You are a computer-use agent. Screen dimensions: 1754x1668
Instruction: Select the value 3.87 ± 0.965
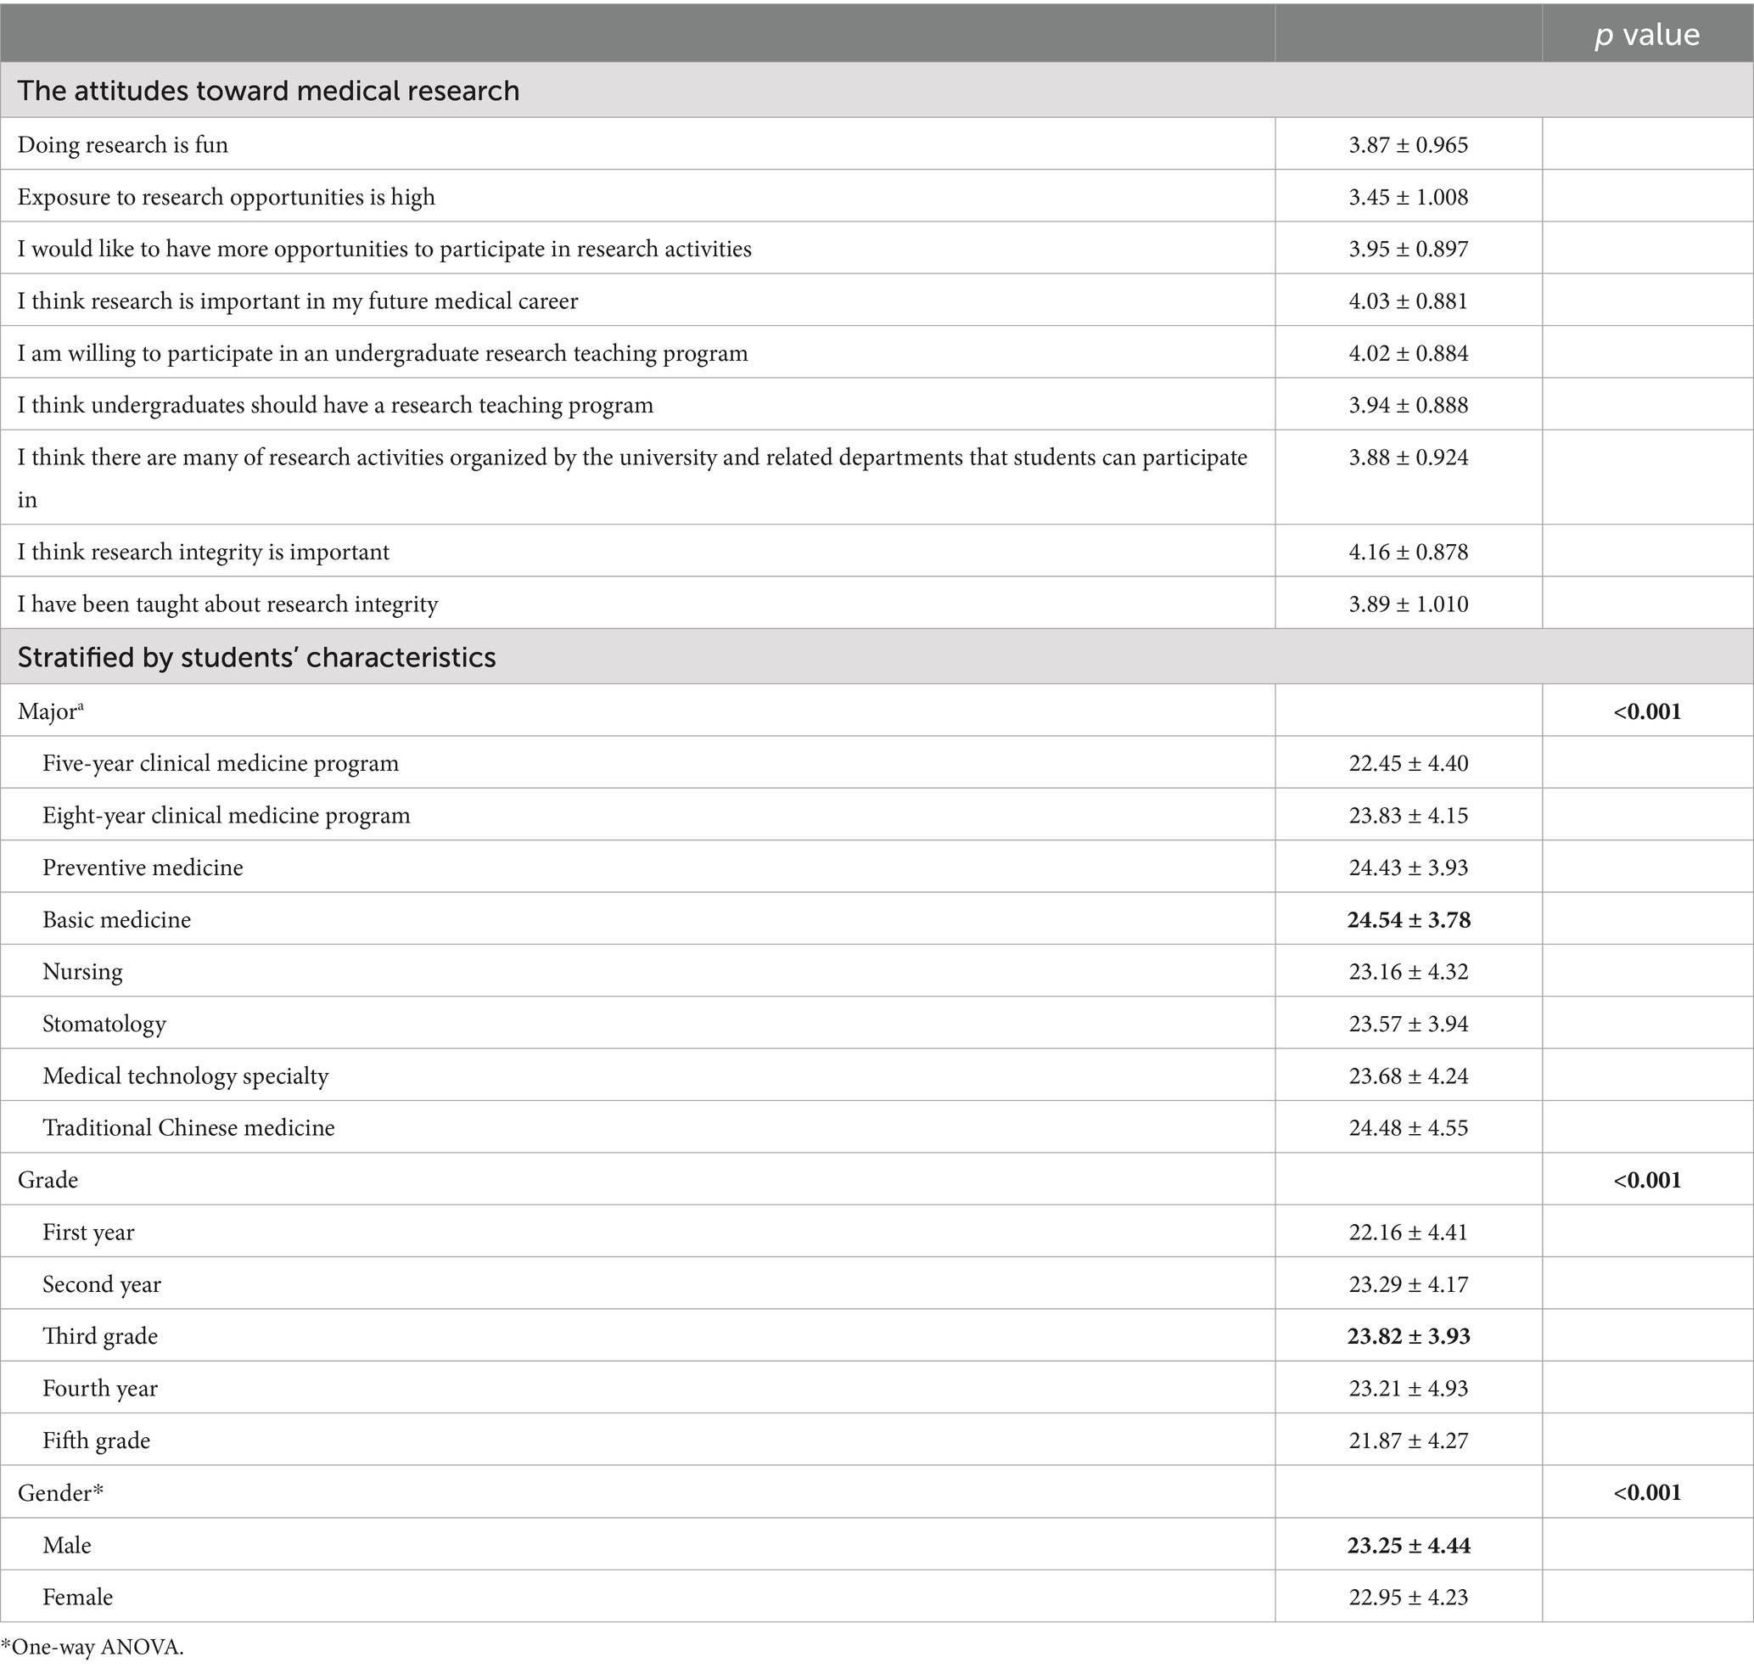pyautogui.click(x=1408, y=145)
